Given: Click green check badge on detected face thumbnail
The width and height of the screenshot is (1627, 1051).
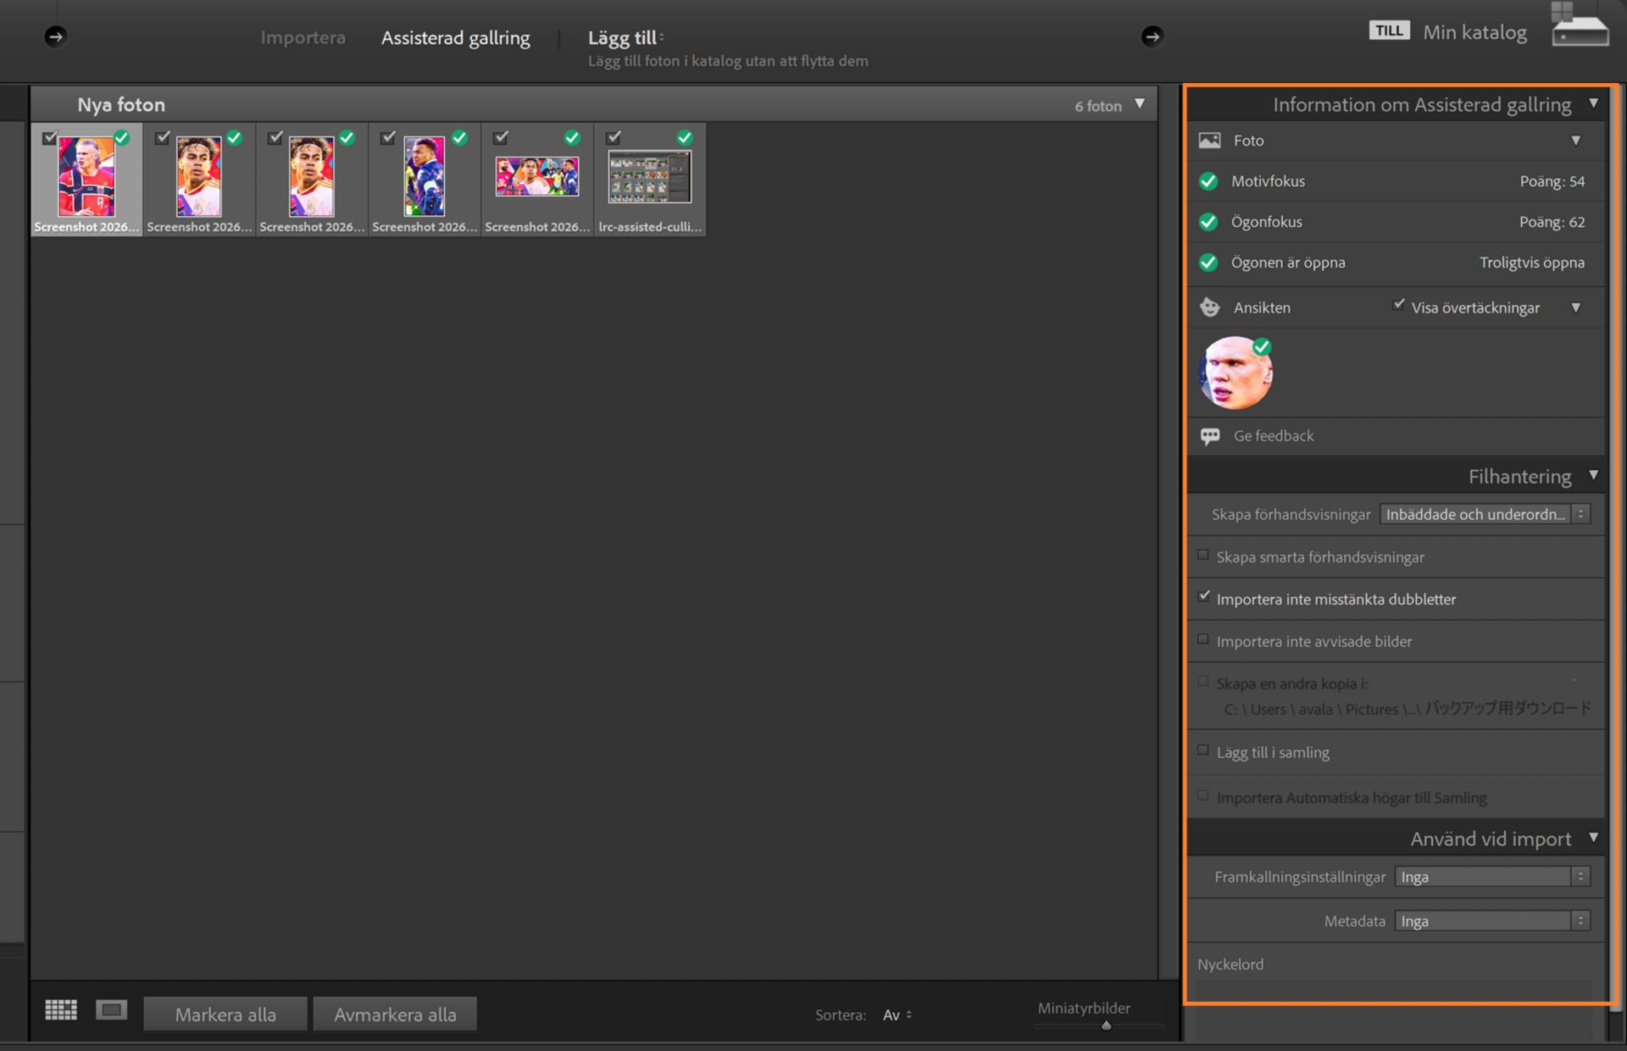Looking at the screenshot, I should (x=1262, y=346).
